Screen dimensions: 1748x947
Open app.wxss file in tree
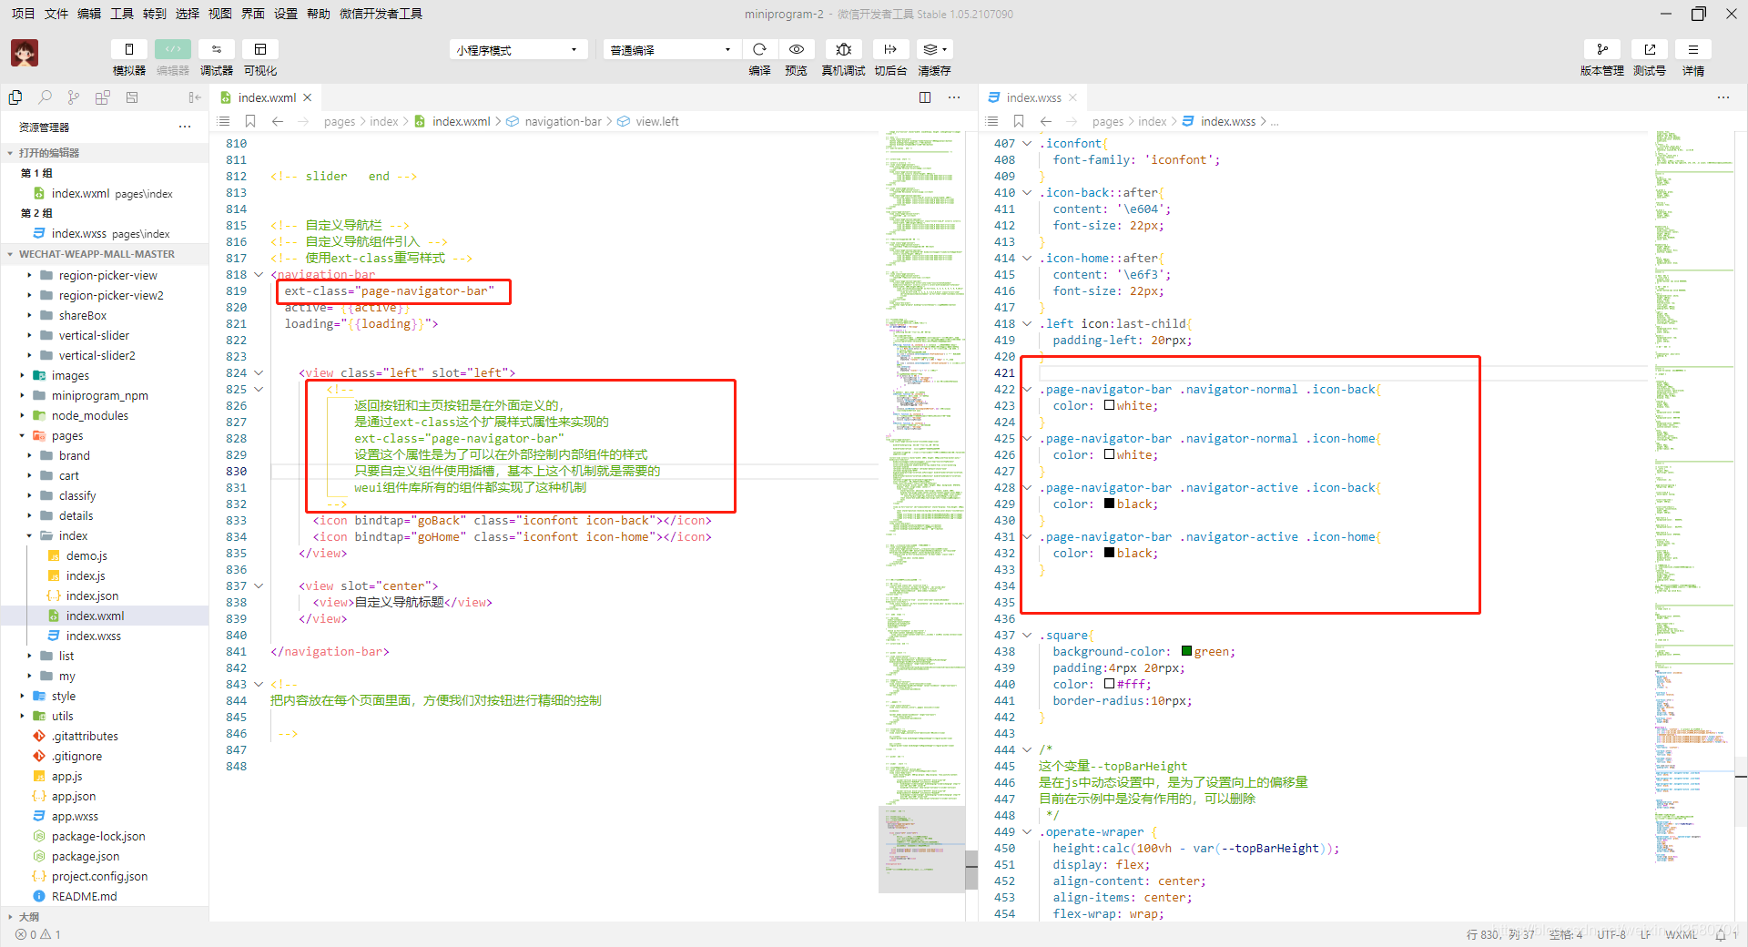coord(75,816)
